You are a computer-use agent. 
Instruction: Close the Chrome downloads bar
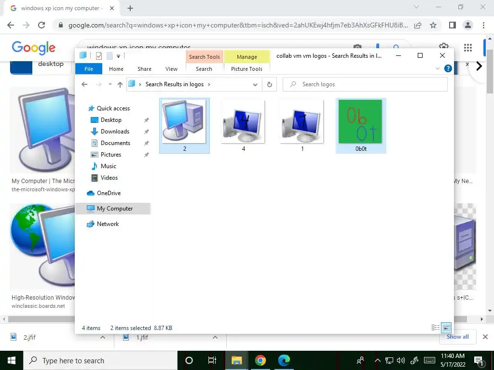click(485, 337)
